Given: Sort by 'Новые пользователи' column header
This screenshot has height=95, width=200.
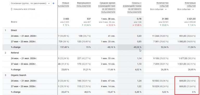Looking at the screenshot, I should point(63,4).
